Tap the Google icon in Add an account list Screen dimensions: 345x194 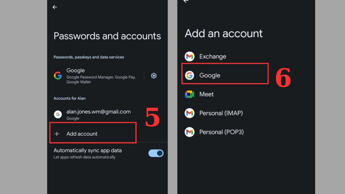(x=189, y=75)
